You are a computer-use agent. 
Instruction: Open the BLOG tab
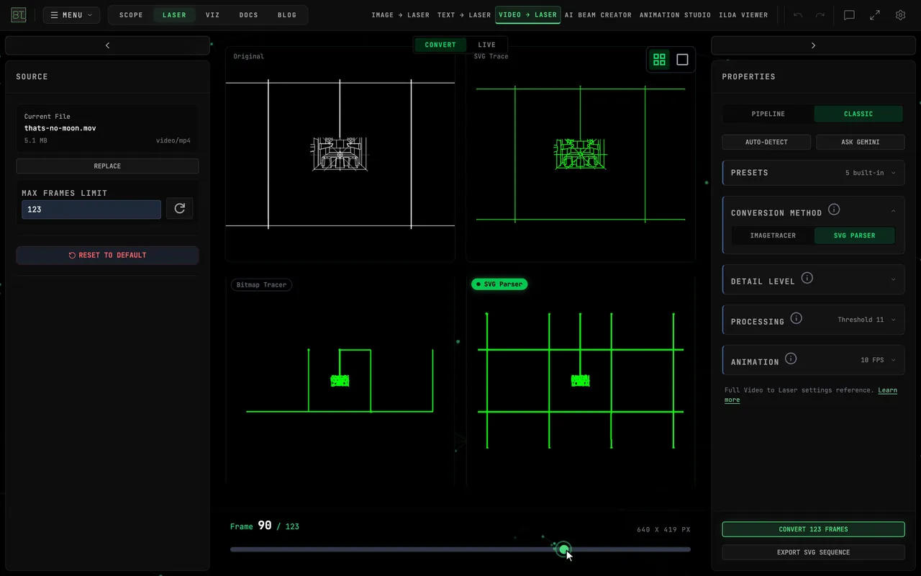[x=287, y=15]
